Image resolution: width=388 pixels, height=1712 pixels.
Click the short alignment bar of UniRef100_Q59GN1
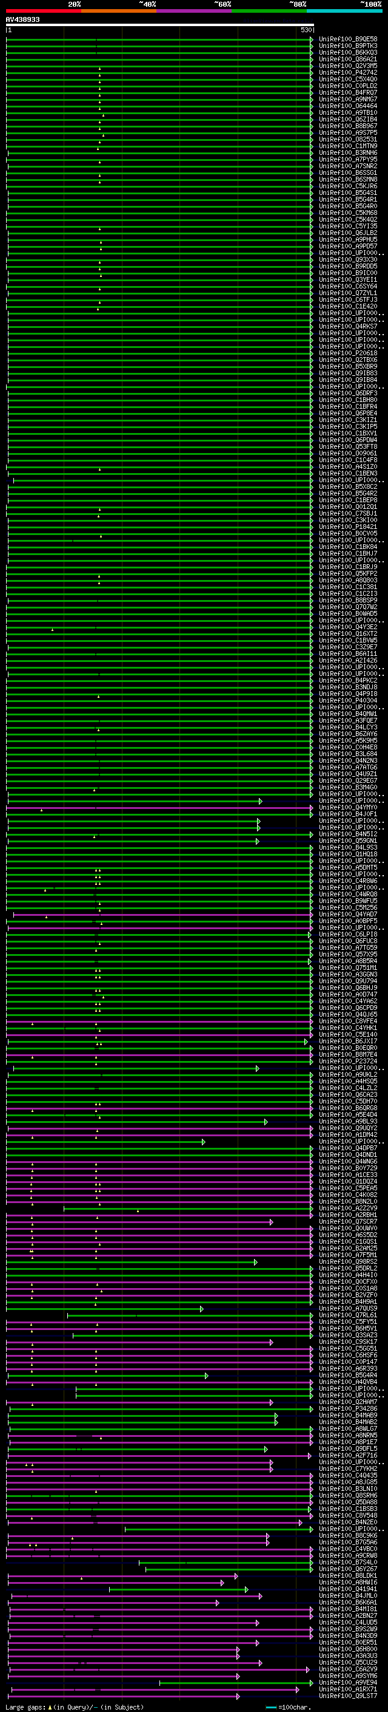(x=133, y=841)
